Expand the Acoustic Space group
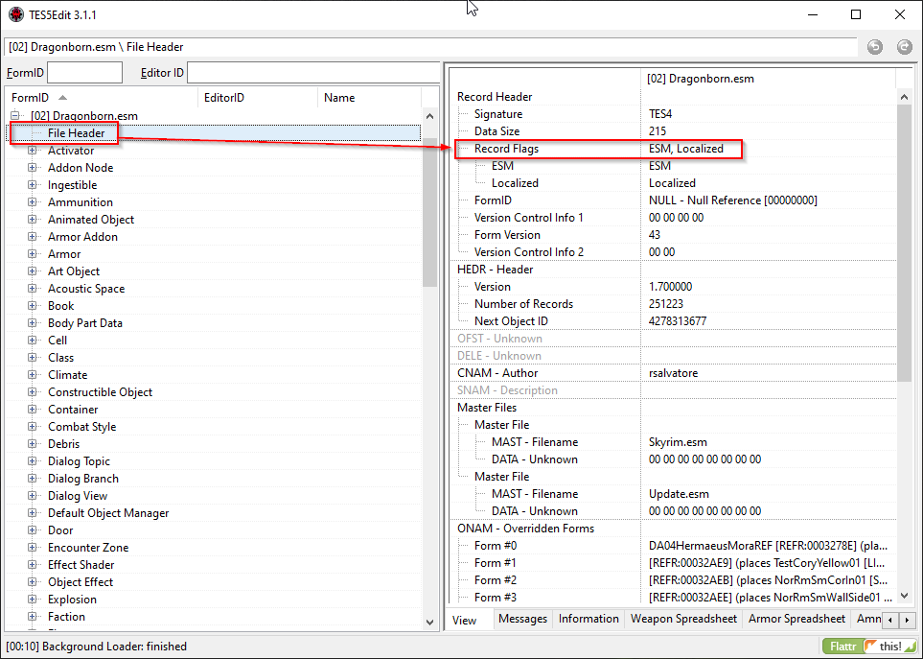 coord(33,288)
